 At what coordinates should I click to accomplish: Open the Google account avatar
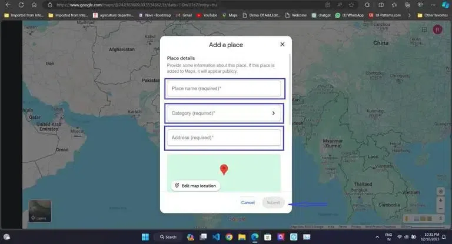click(x=437, y=29)
